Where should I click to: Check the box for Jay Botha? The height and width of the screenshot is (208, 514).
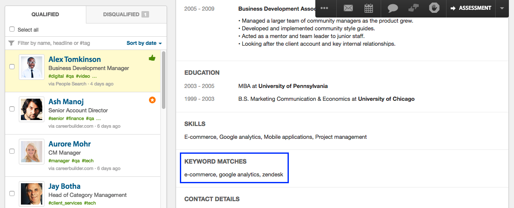click(12, 193)
